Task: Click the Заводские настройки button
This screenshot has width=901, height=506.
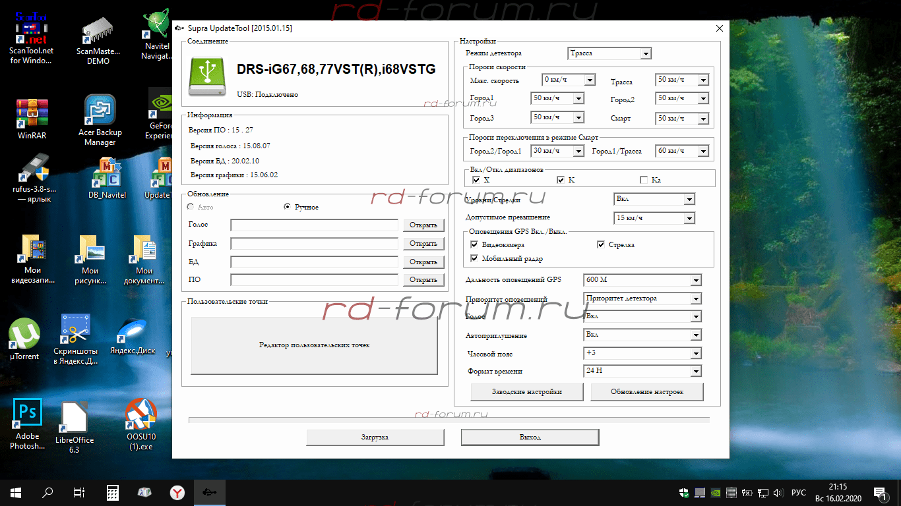Action: [x=527, y=391]
